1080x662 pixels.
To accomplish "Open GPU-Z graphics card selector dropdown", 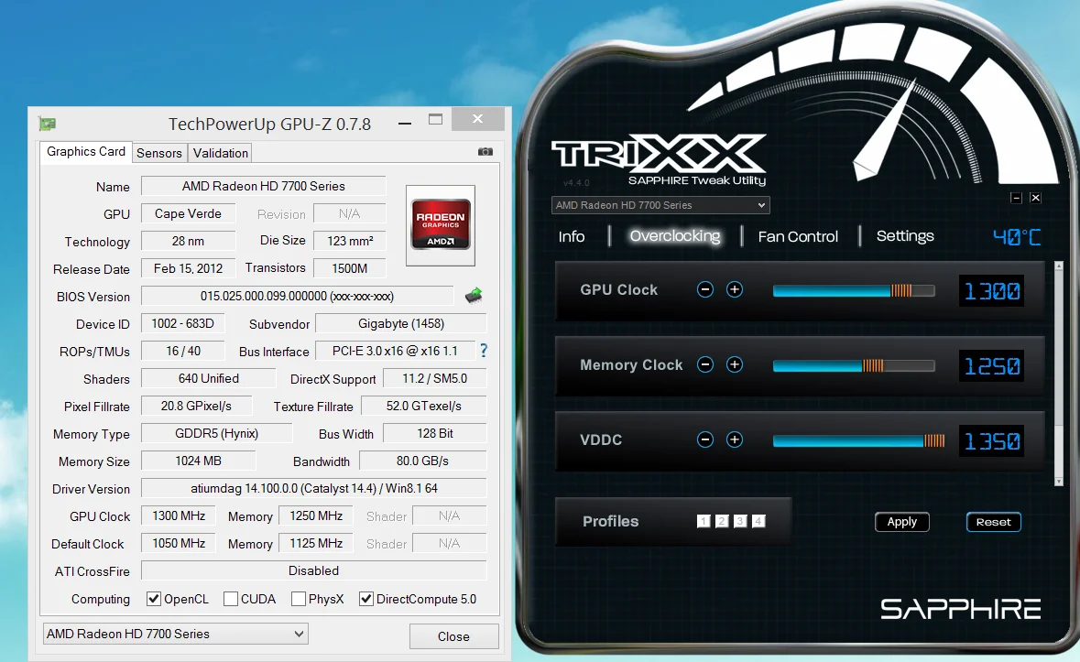I will click(x=176, y=634).
